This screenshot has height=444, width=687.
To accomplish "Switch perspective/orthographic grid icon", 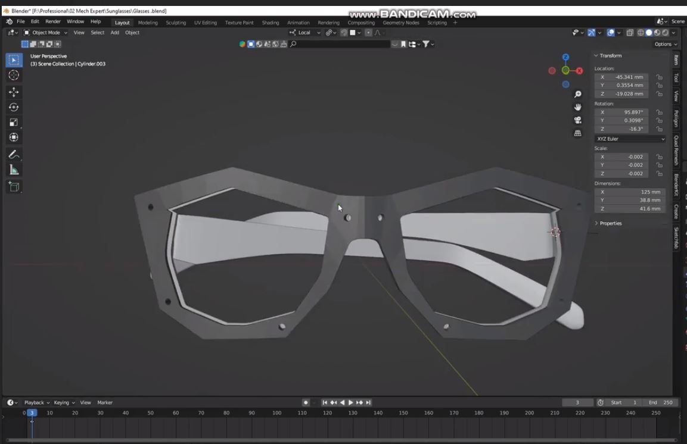I will (x=578, y=133).
